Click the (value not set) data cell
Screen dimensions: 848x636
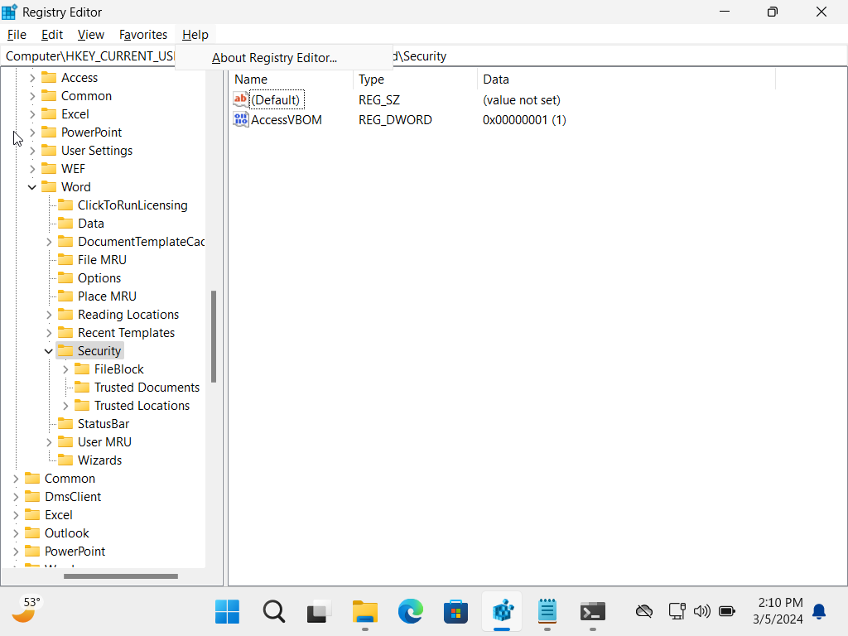coord(522,100)
